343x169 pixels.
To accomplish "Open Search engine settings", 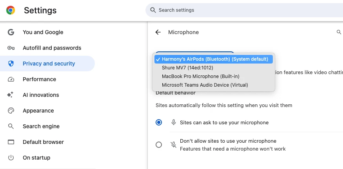I will 47,126.
